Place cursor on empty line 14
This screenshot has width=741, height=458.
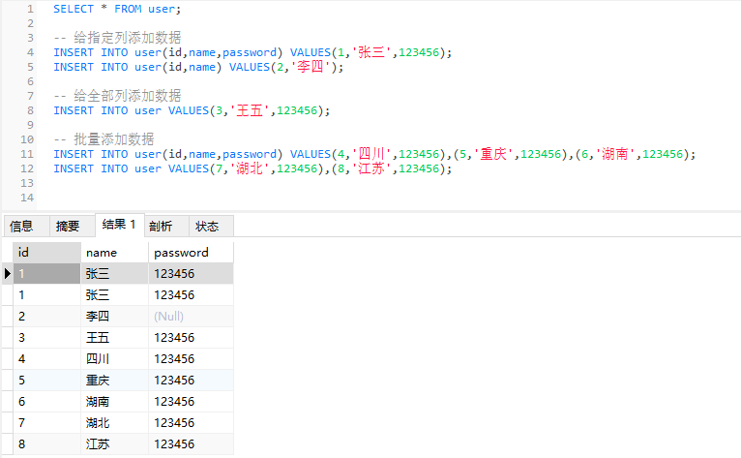pyautogui.click(x=388, y=198)
